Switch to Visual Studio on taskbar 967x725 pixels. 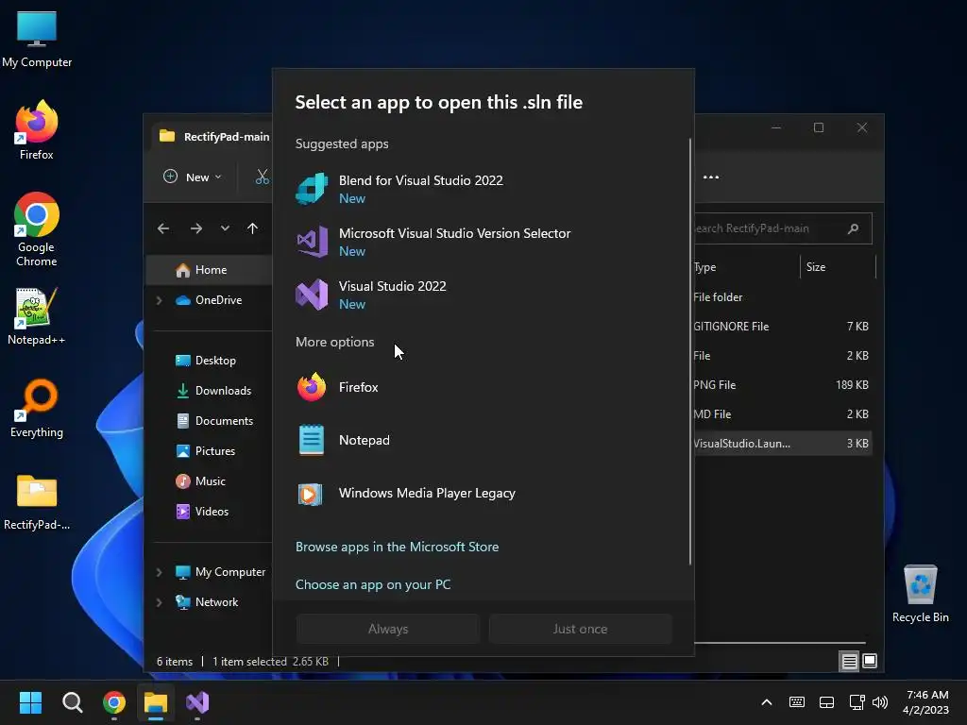pos(197,702)
